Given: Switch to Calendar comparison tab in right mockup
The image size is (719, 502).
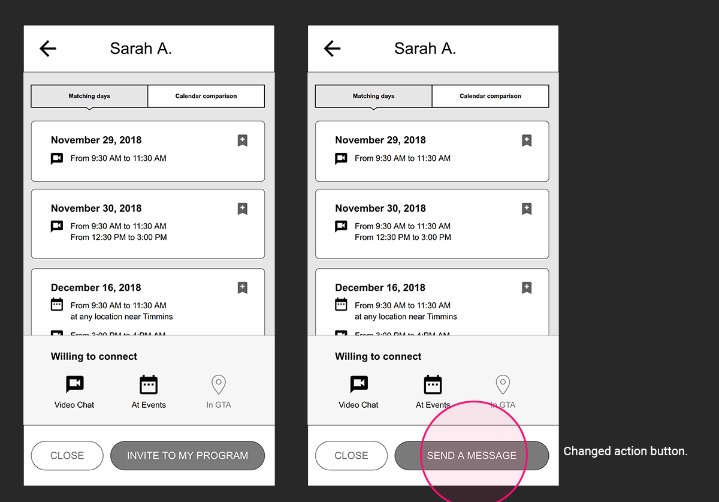Looking at the screenshot, I should coord(490,96).
